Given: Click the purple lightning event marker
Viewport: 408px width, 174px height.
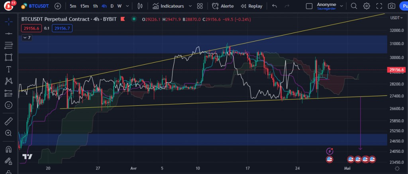Looking at the screenshot, I should pos(330,151).
